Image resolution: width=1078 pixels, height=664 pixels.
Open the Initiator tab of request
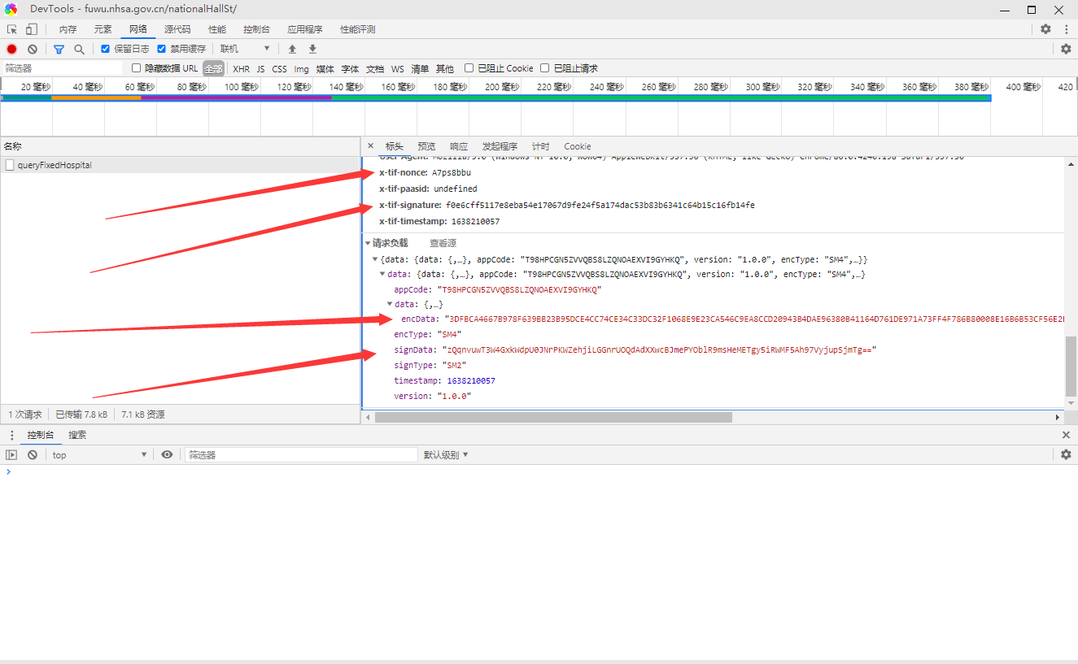pos(500,146)
